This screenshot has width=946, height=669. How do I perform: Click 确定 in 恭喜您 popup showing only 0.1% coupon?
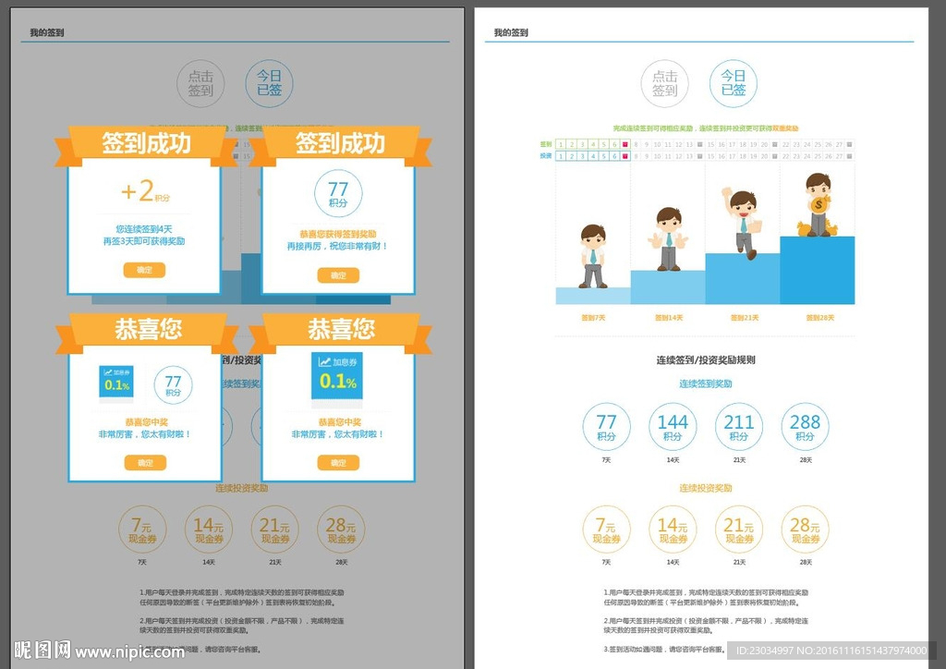338,463
